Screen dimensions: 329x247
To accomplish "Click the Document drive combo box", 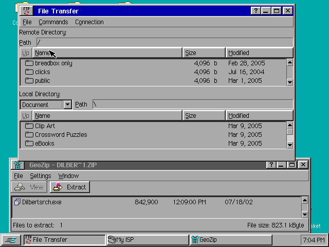I will tap(46, 104).
